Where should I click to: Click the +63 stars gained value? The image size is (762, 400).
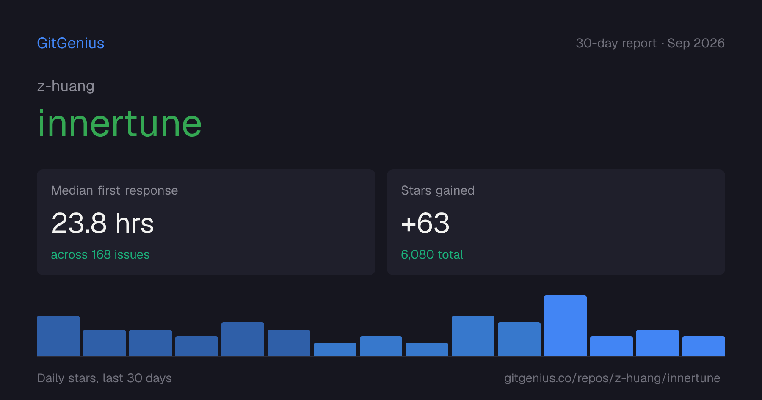[425, 223]
